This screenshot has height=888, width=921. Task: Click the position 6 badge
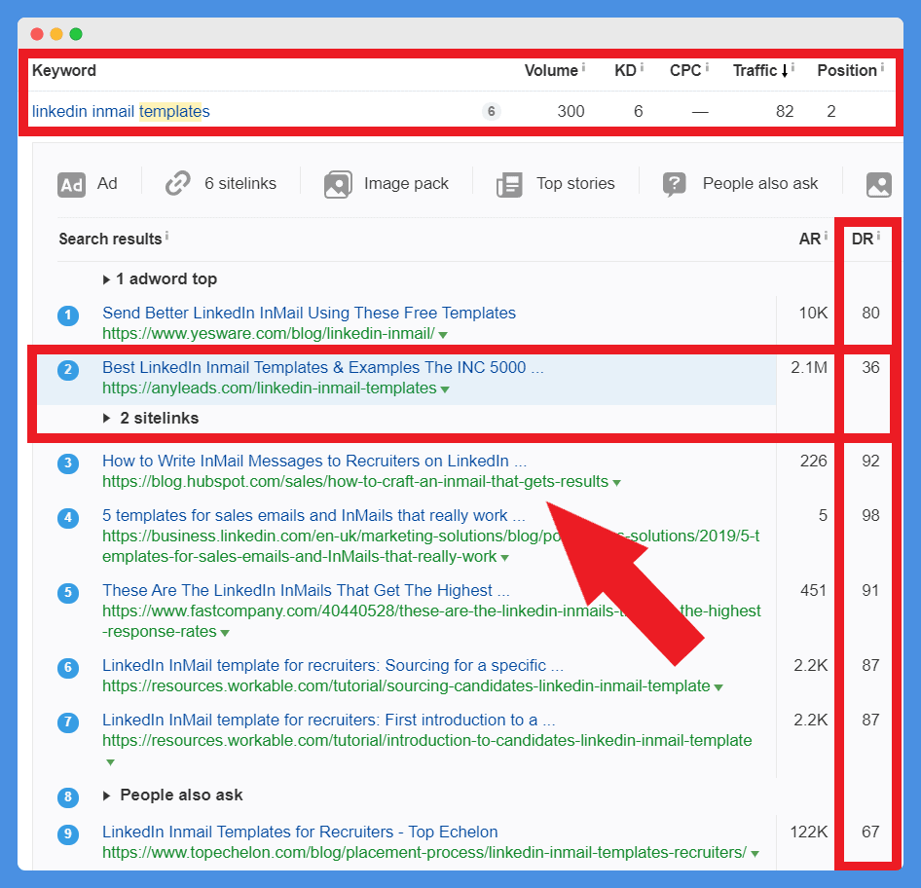click(68, 668)
